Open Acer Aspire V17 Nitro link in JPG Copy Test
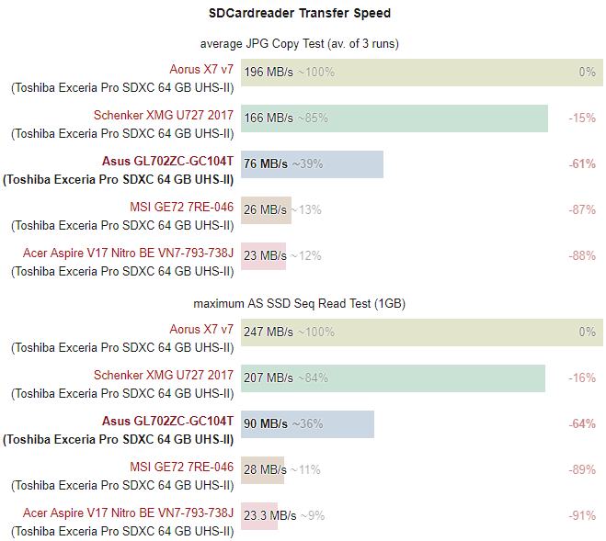This screenshot has width=606, height=541. [x=129, y=253]
